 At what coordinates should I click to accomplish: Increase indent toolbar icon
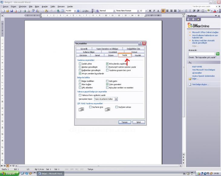[x=198, y=11]
